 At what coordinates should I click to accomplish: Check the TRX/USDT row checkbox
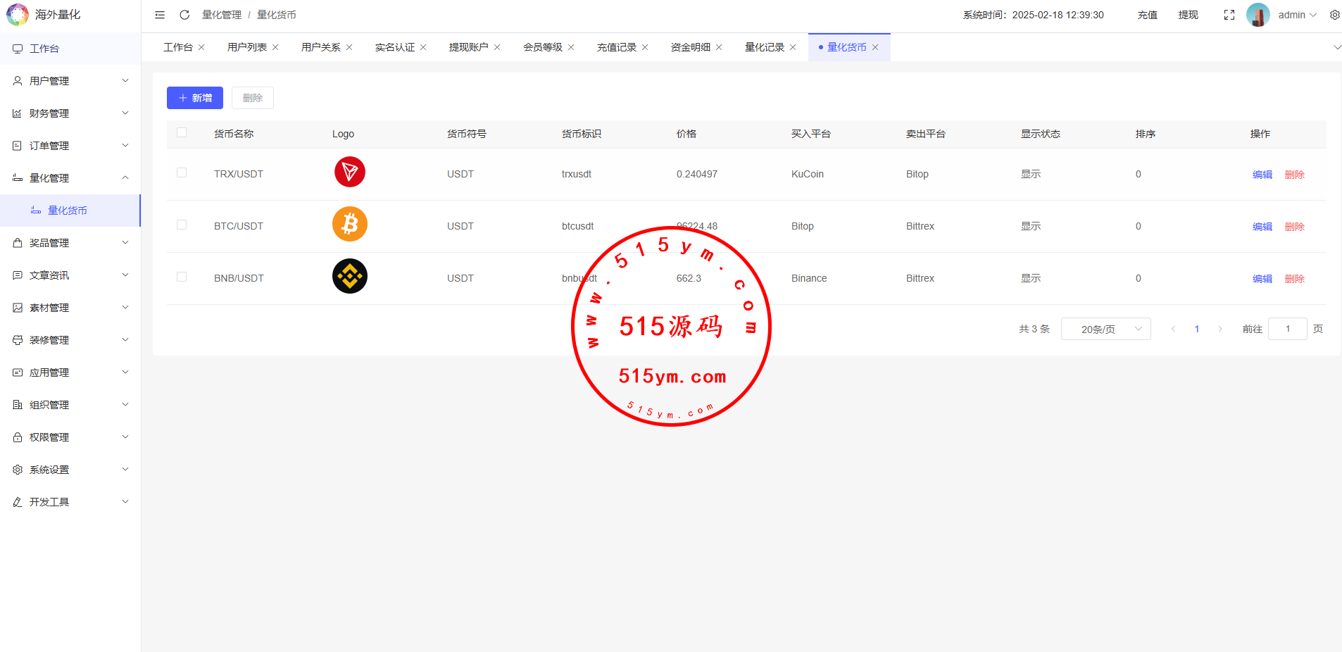182,173
